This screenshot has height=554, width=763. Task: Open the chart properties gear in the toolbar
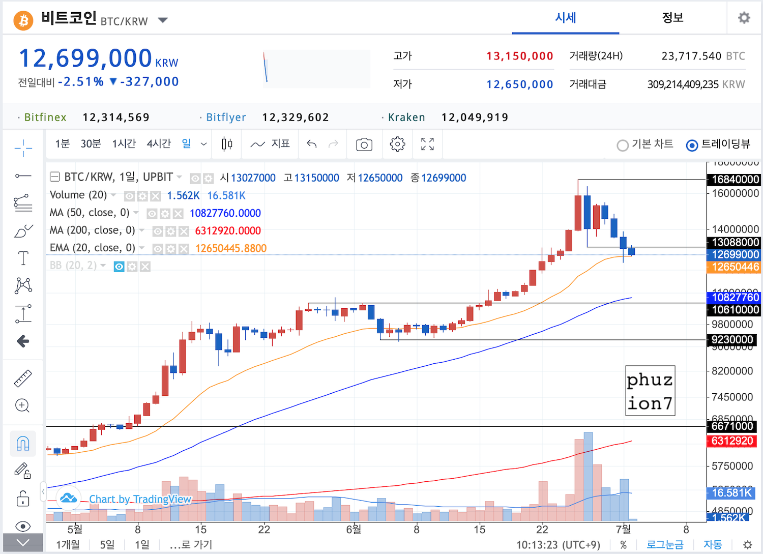pos(397,144)
